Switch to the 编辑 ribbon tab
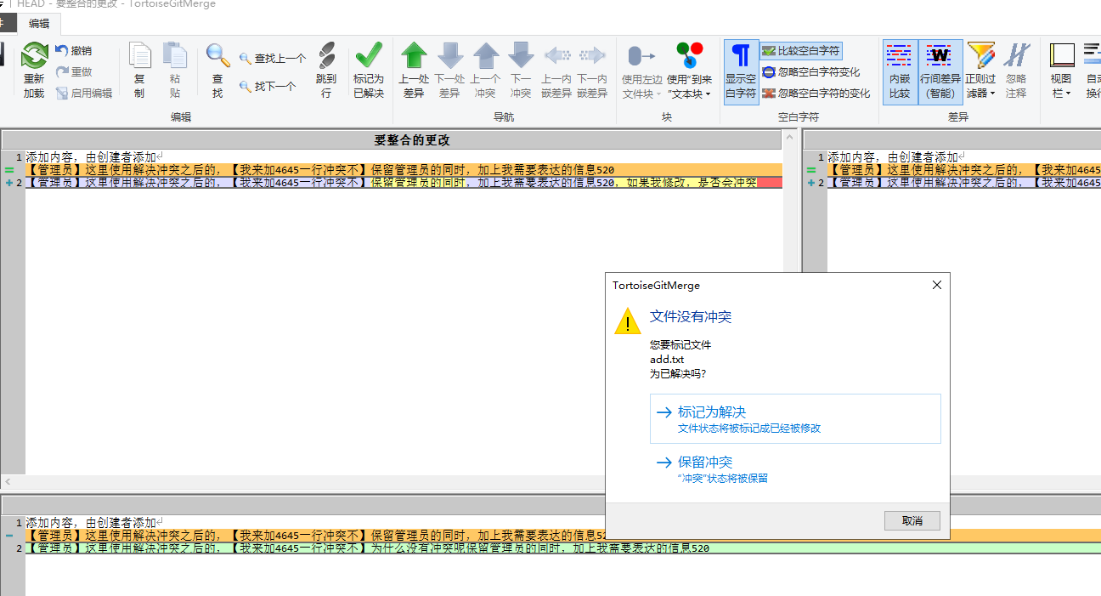The width and height of the screenshot is (1101, 596). tap(39, 24)
